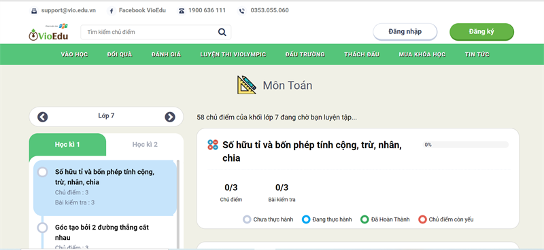Open the MUA KHÓA HỌC menu item
Image resolution: width=544 pixels, height=250 pixels.
[x=422, y=54]
